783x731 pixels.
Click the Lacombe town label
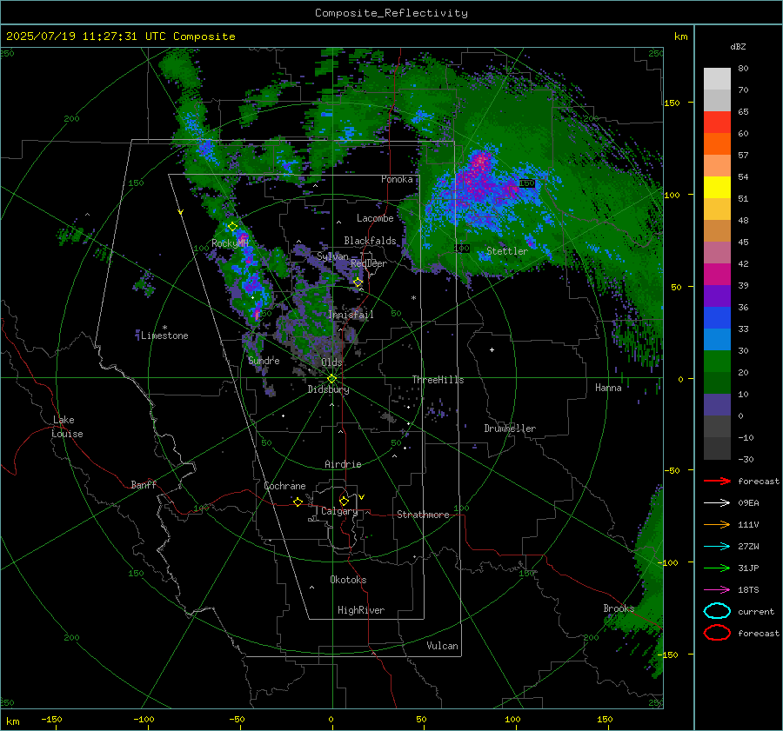tap(375, 218)
